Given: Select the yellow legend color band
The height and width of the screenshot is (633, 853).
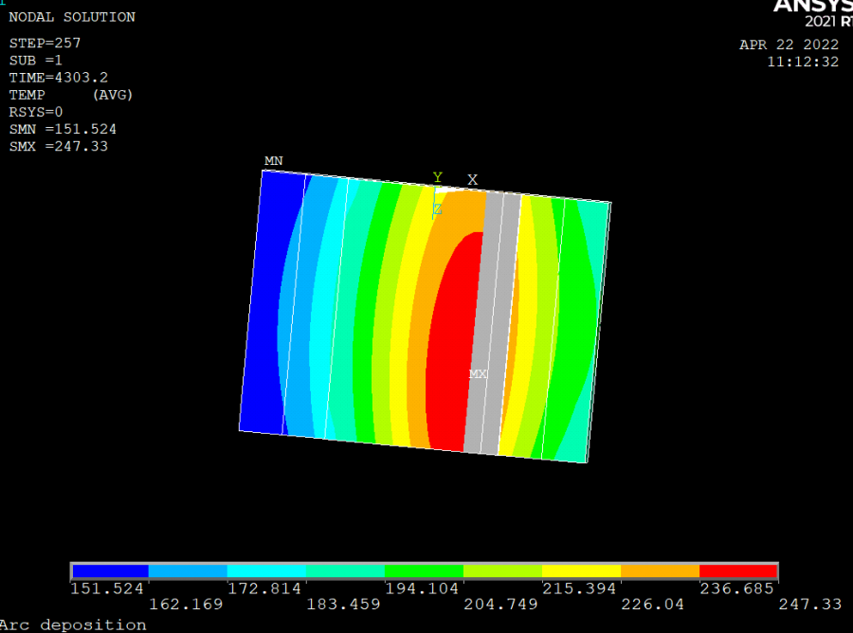Looking at the screenshot, I should click(x=581, y=570).
